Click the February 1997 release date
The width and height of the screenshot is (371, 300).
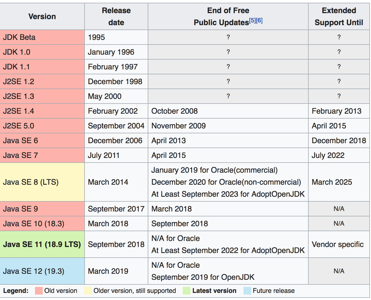coord(113,67)
